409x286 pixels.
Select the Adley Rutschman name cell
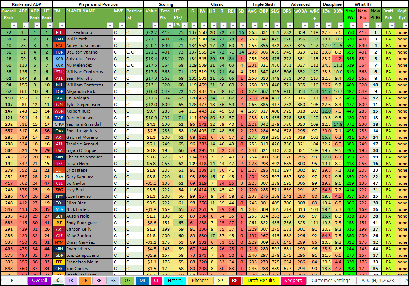pyautogui.click(x=89, y=46)
